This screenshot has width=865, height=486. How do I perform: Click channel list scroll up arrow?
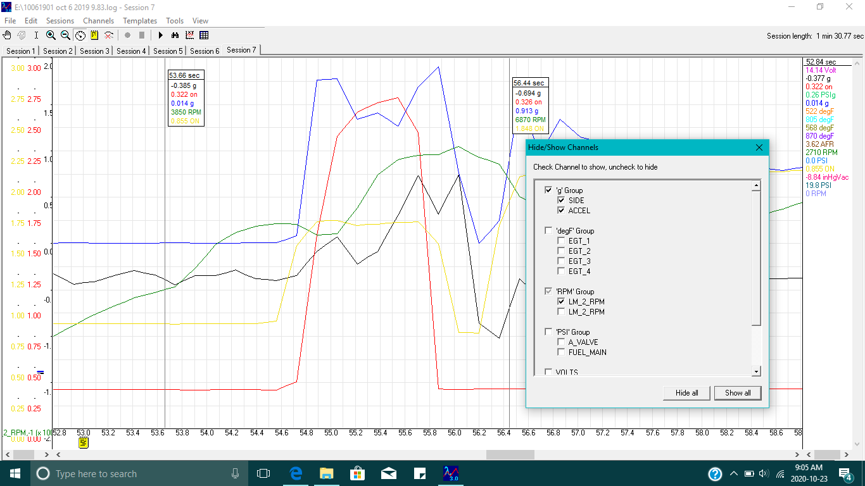point(755,185)
